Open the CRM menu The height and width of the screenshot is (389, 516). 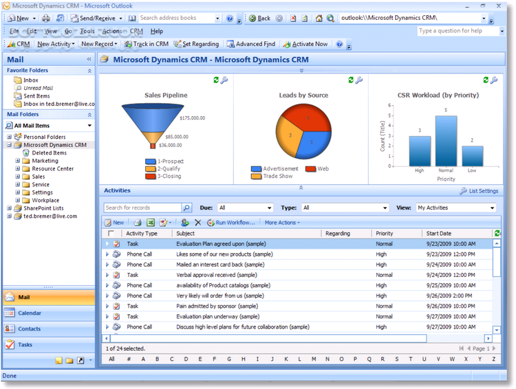coord(136,31)
